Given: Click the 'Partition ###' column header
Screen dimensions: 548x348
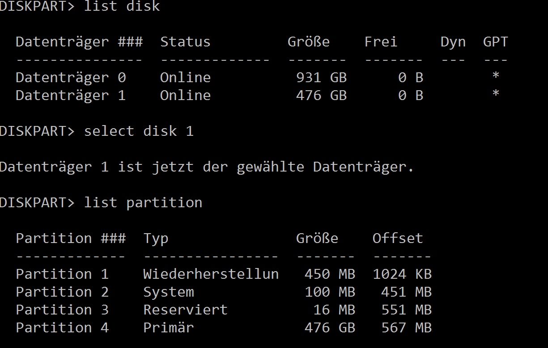Looking at the screenshot, I should 71,238.
